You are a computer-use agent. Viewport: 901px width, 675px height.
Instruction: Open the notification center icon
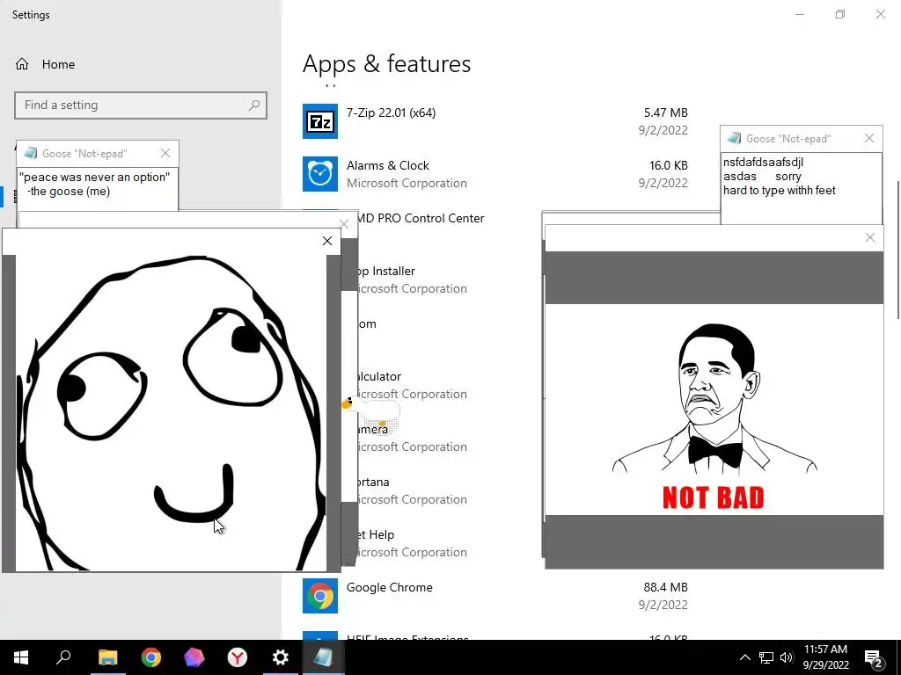[874, 658]
